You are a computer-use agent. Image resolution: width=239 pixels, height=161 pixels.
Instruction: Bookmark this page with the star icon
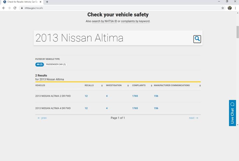tap(223, 8)
